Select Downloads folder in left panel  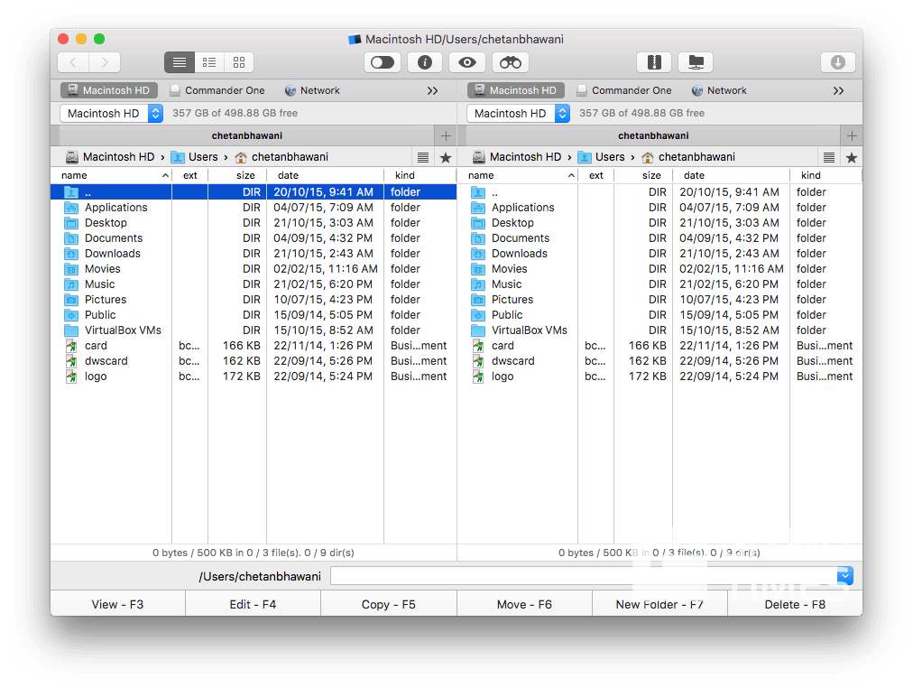(254, 254)
